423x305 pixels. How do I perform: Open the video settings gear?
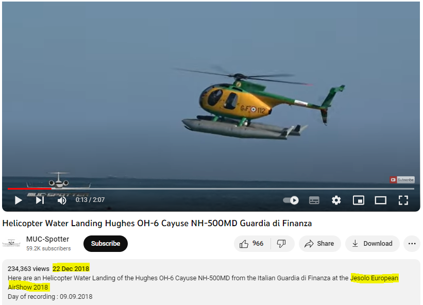coord(336,200)
